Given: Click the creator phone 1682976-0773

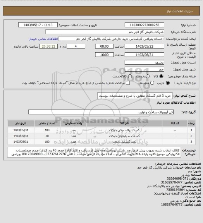Looking at the screenshot, I should point(172,204).
